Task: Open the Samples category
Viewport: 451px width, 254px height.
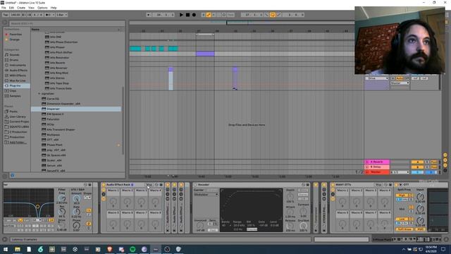Action: pos(16,96)
